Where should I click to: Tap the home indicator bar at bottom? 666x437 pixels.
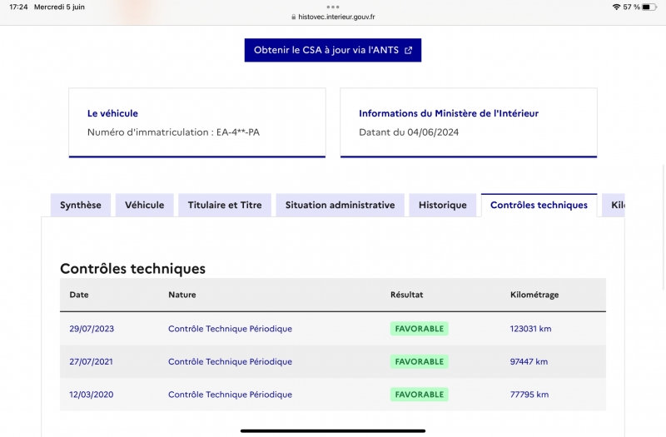click(x=333, y=430)
